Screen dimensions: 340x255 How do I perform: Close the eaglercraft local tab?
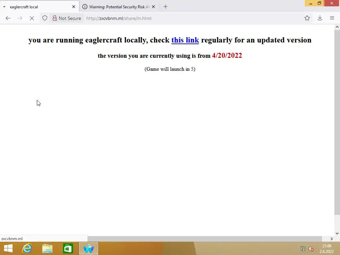coord(74,7)
